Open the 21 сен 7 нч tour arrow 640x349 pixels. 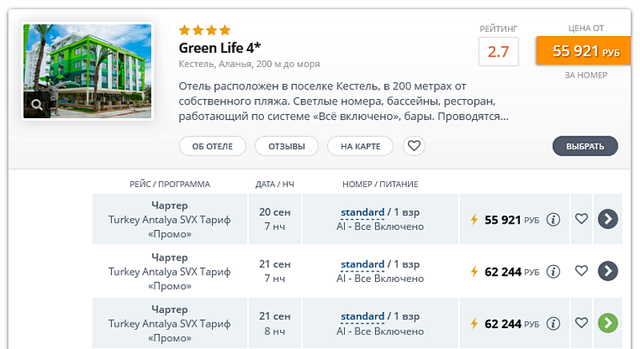608,272
